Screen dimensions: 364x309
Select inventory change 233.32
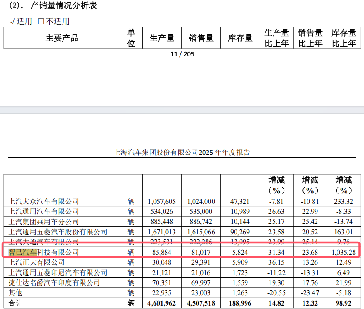click(x=344, y=201)
